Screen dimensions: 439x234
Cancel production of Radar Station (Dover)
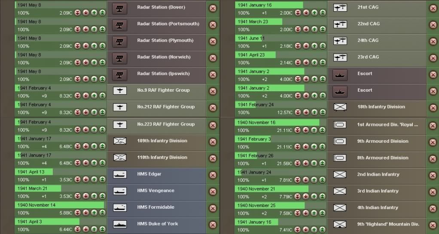[x=213, y=8]
